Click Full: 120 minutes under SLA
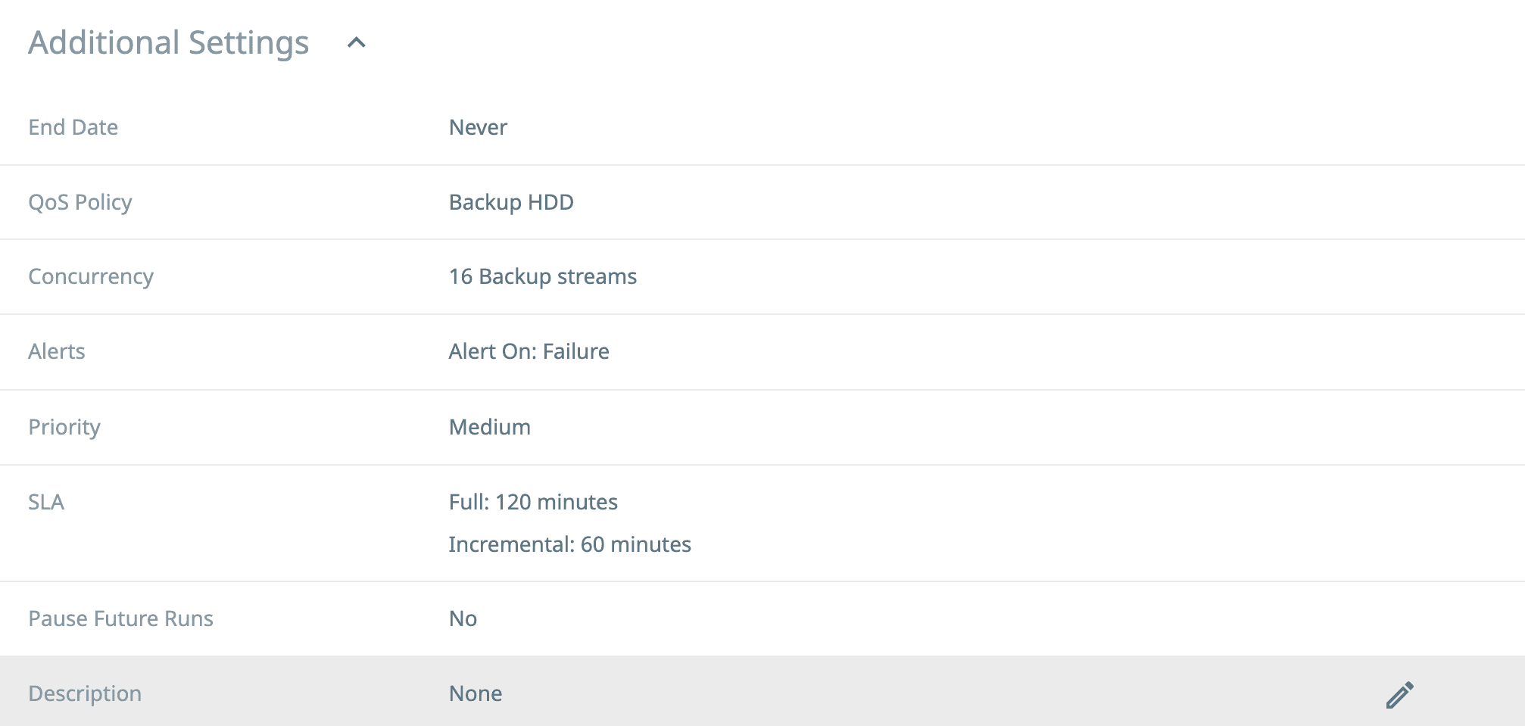This screenshot has width=1525, height=726. pos(532,502)
